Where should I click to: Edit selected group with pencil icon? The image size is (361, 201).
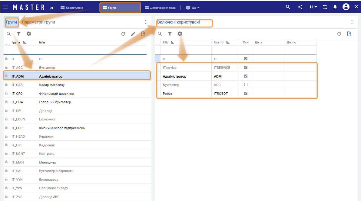pyautogui.click(x=133, y=34)
